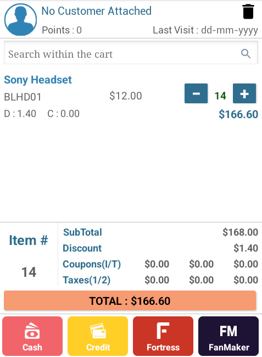Increase Sony Headset quantity with plus
Image resolution: width=262 pixels, height=357 pixels.
tap(244, 93)
